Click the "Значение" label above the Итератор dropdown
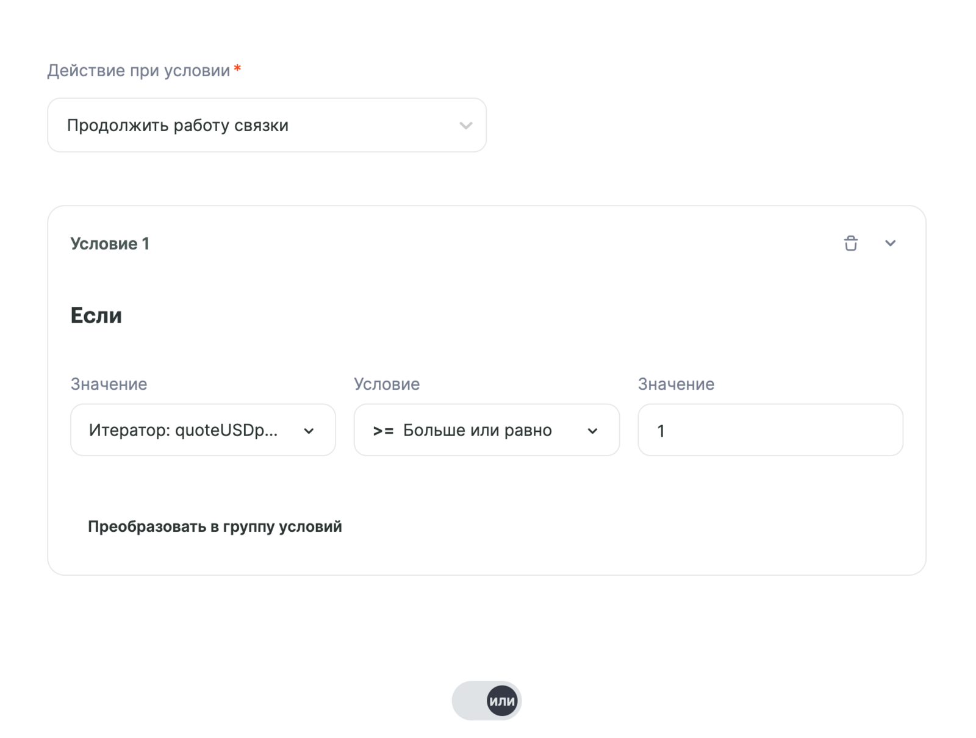 click(x=109, y=384)
